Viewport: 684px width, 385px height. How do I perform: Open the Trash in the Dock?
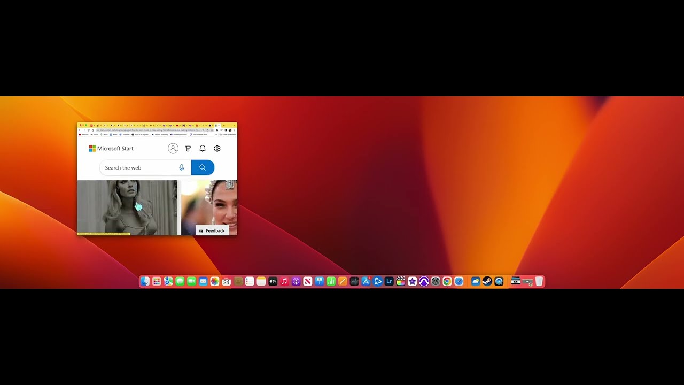pyautogui.click(x=539, y=281)
